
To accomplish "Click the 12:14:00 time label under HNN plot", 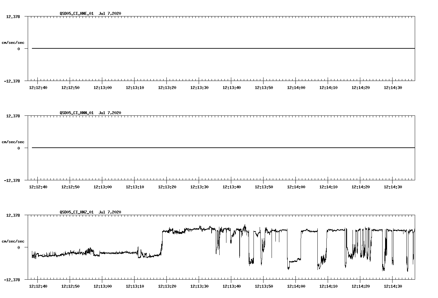I will click(x=296, y=187).
